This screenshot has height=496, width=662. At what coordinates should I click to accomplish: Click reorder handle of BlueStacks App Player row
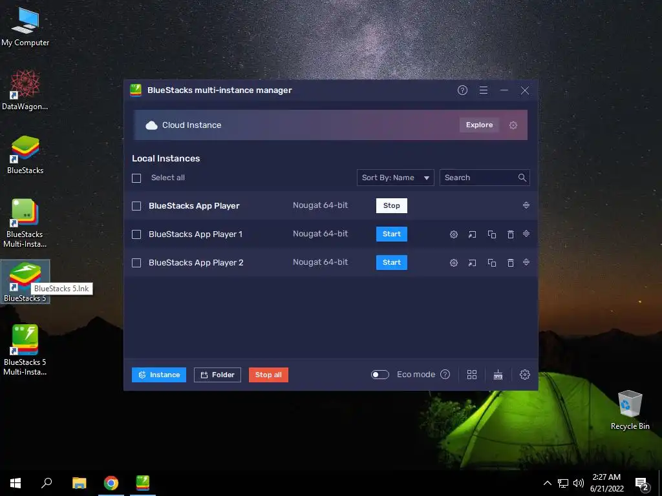(x=526, y=205)
